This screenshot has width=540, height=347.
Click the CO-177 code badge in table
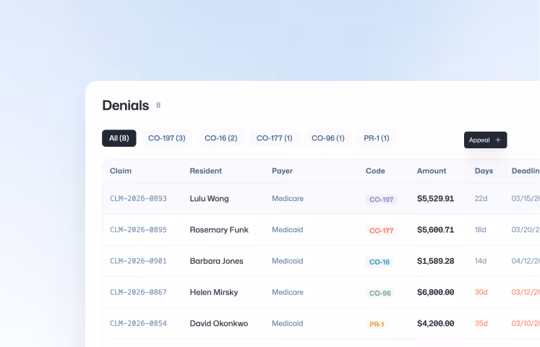click(x=381, y=231)
